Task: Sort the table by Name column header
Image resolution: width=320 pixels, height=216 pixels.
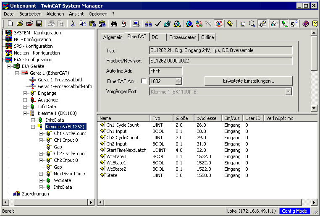Action: pyautogui.click(x=124, y=118)
